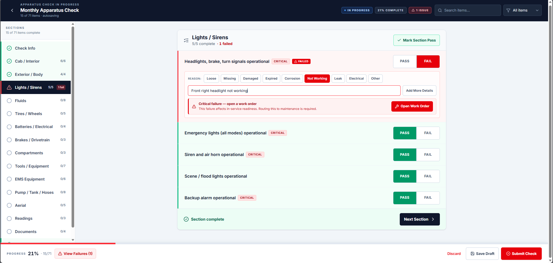This screenshot has width=553, height=263.
Task: Open the Brakes / Drivetrain section
Action: point(36,140)
